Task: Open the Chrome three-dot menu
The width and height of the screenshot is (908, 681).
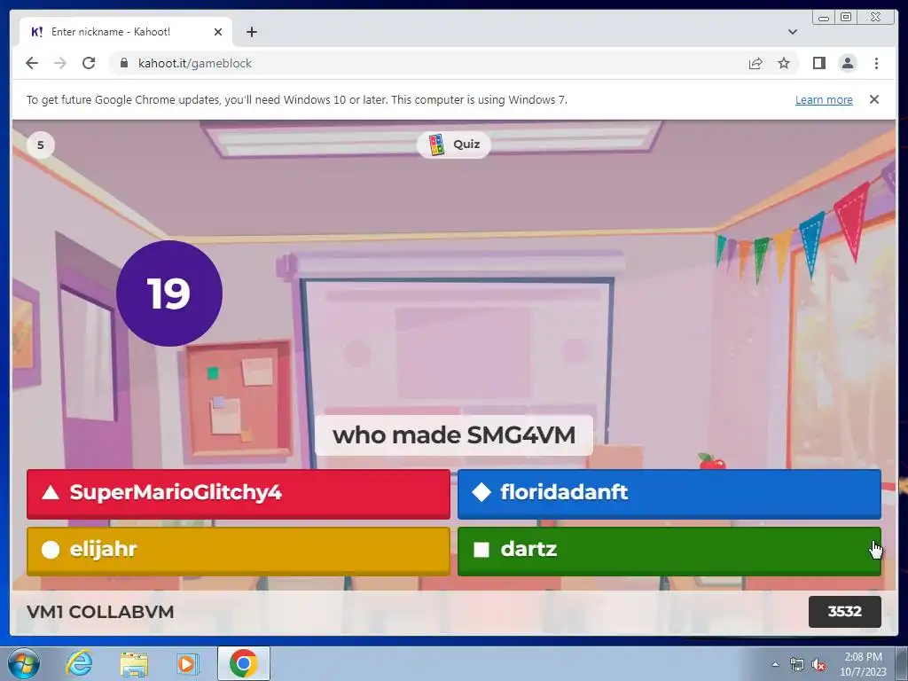Action: click(876, 63)
